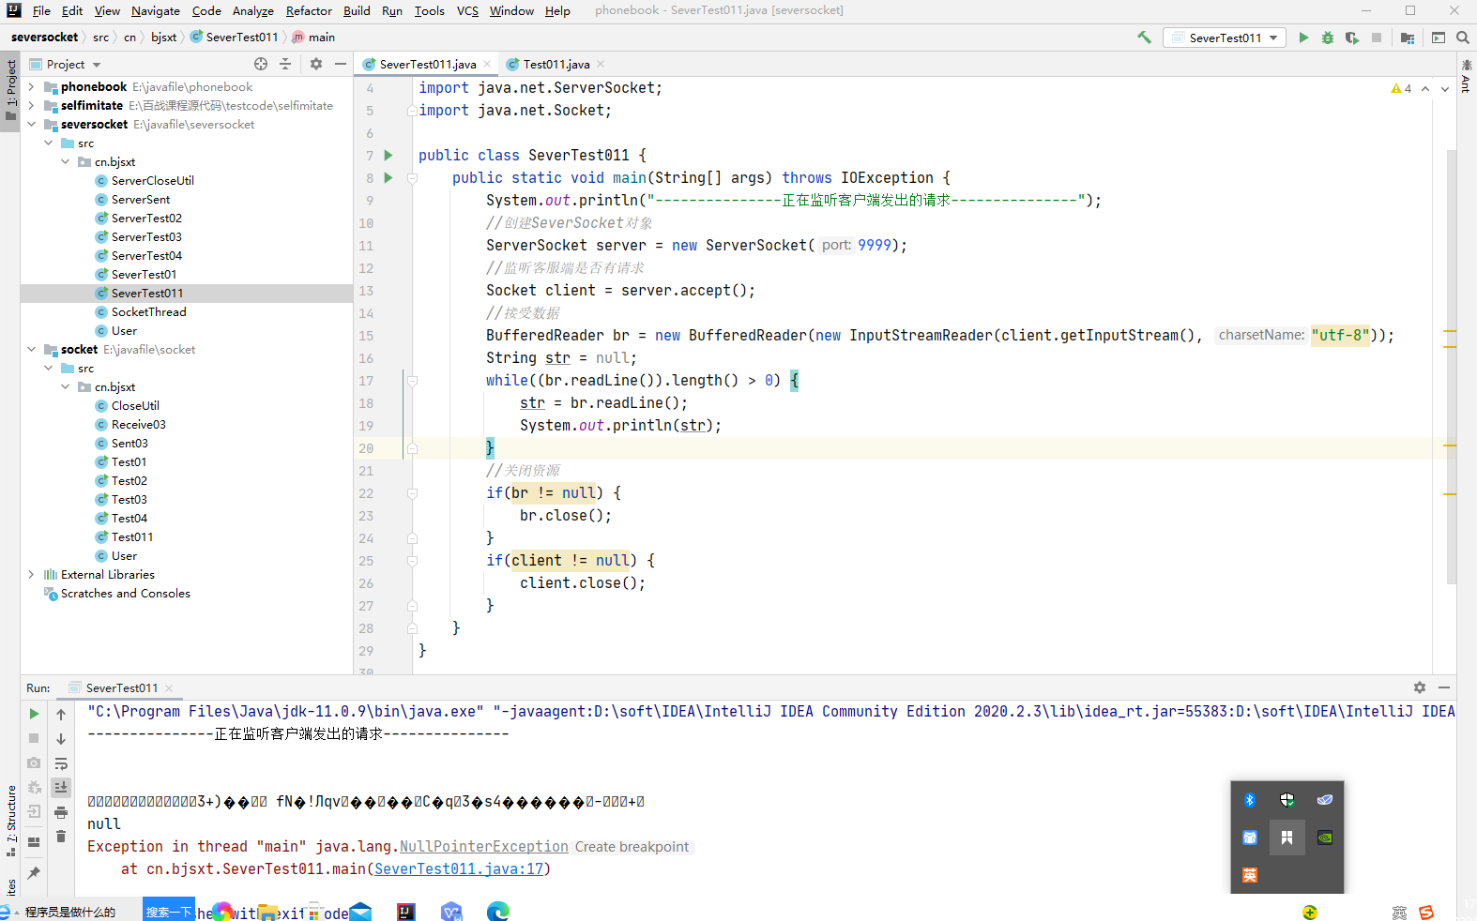This screenshot has width=1477, height=921.
Task: Close the SeverTest011 Run tab
Action: pos(169,688)
